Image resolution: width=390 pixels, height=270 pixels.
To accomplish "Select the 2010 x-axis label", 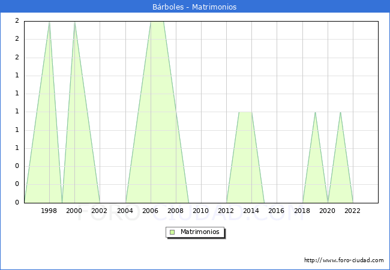I will [201, 211].
